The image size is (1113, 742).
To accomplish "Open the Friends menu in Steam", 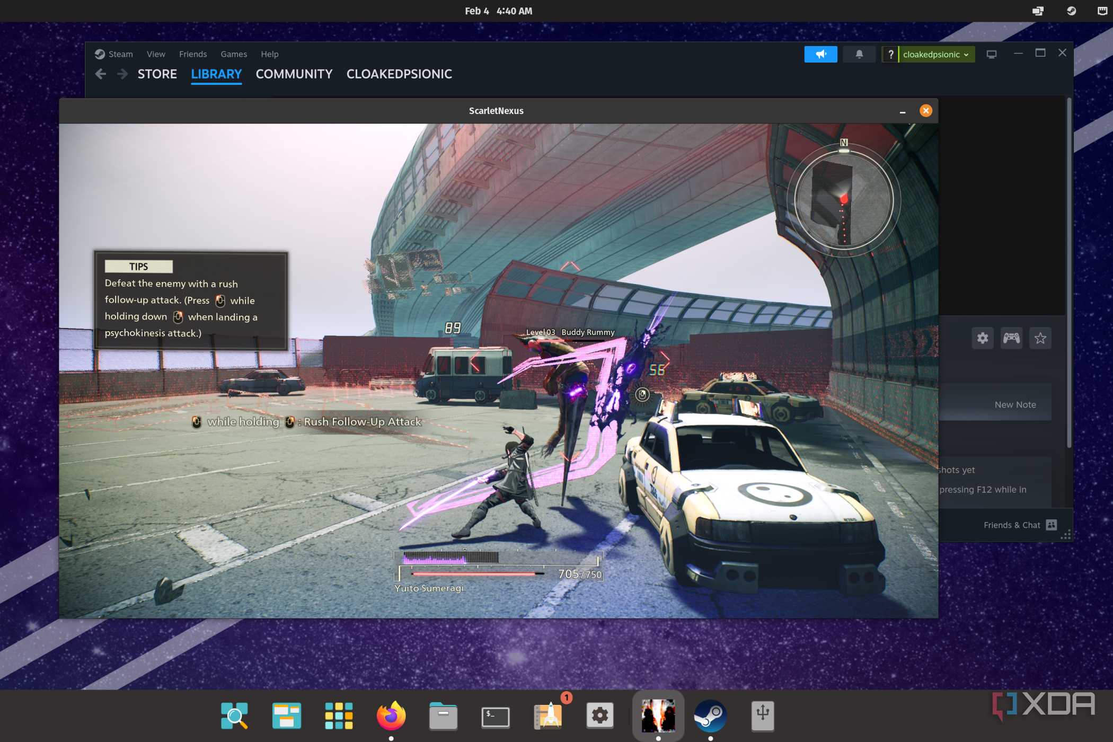I will [x=193, y=54].
